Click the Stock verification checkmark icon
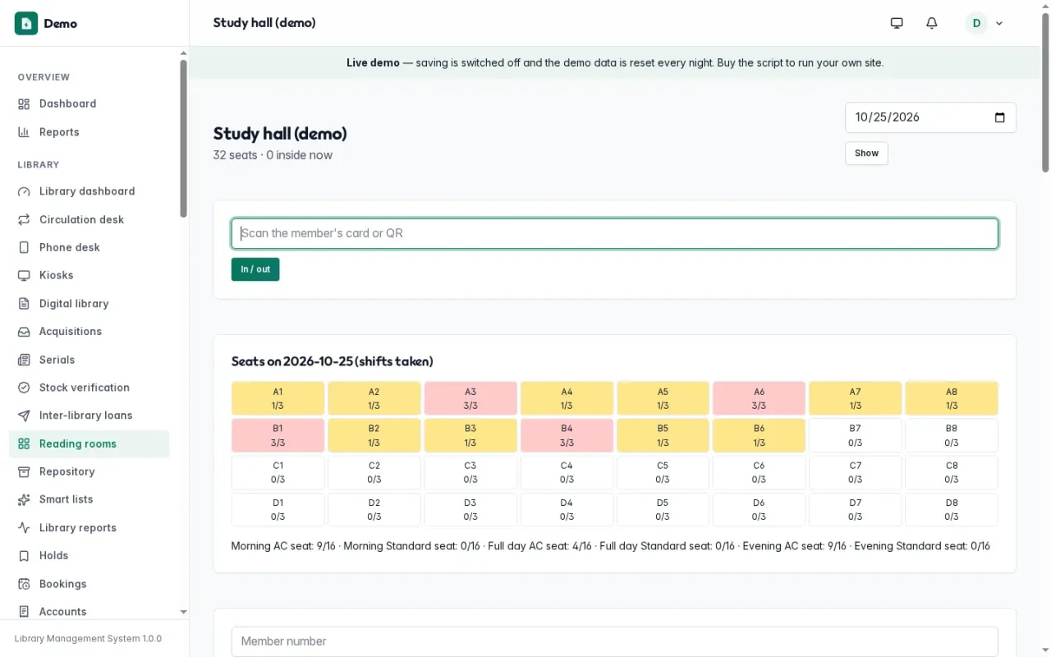The height and width of the screenshot is (657, 1051). click(24, 388)
